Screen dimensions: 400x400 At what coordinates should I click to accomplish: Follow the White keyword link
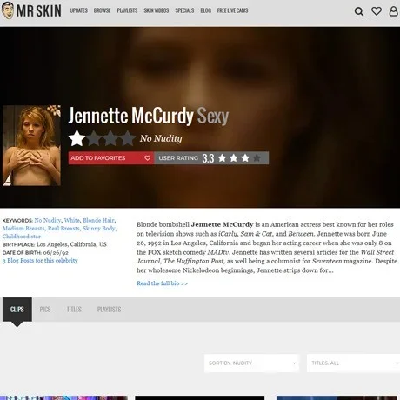pos(72,220)
